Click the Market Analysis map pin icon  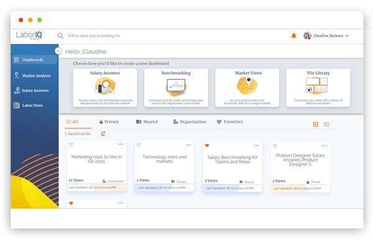16,75
